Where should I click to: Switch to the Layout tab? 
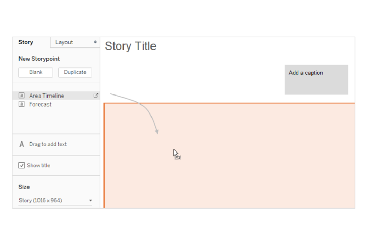point(64,42)
